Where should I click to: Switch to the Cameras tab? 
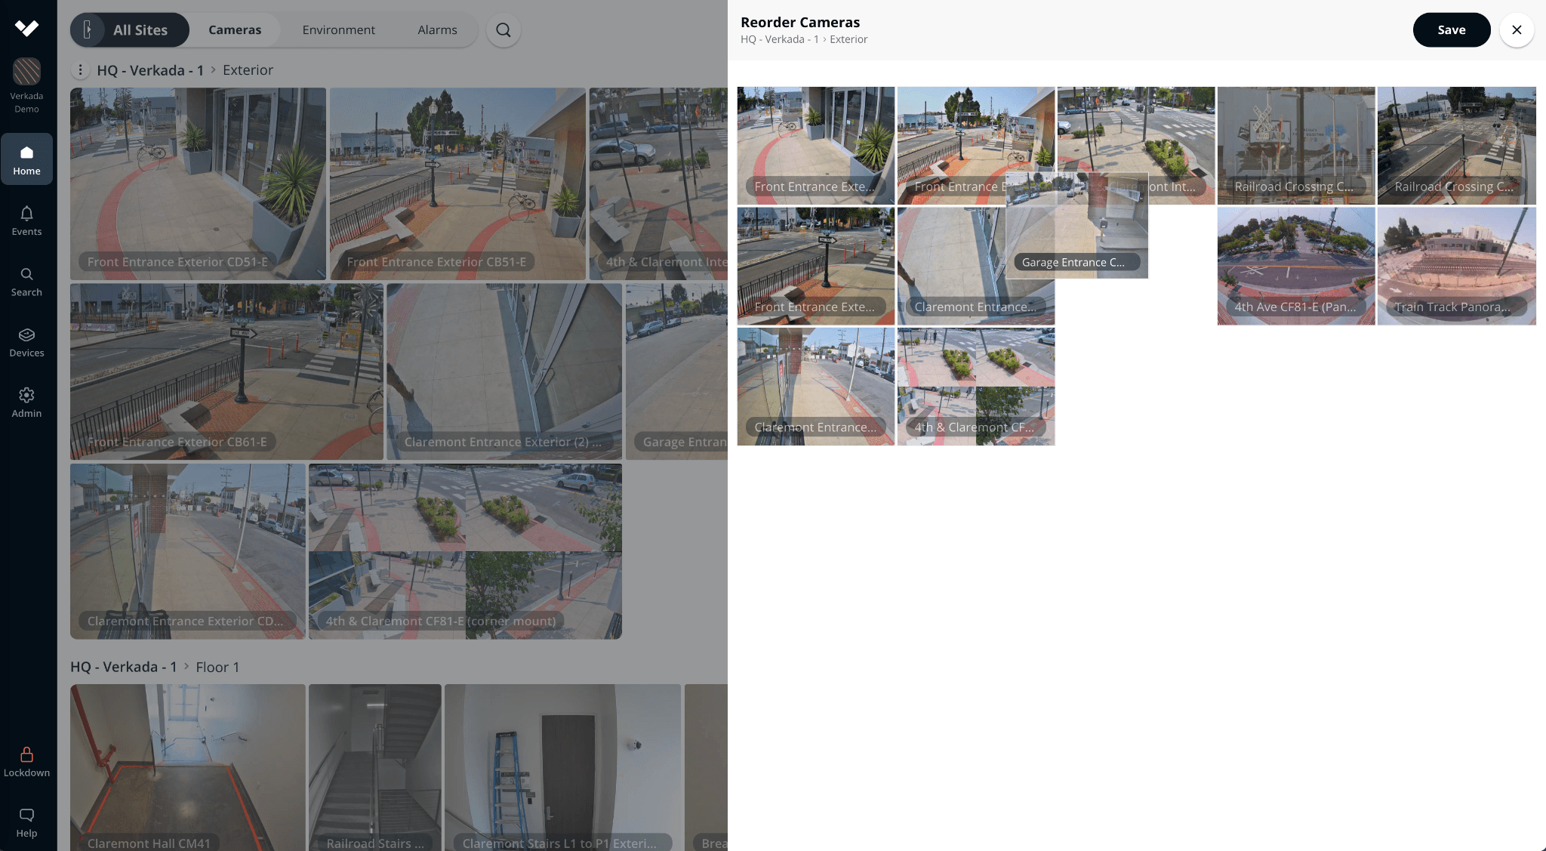tap(235, 30)
